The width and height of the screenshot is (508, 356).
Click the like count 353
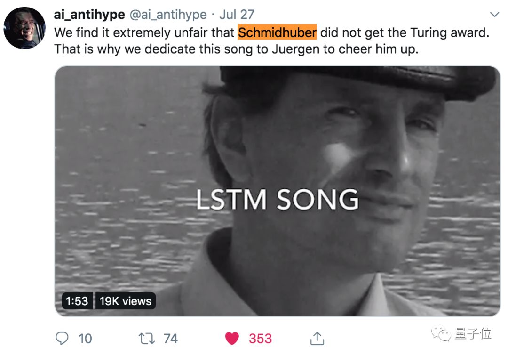(x=260, y=338)
